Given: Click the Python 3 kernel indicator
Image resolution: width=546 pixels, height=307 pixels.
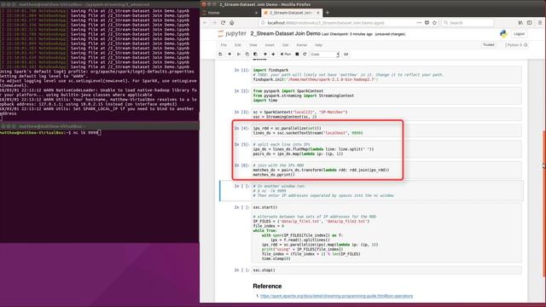Looking at the screenshot, I should (516, 45).
